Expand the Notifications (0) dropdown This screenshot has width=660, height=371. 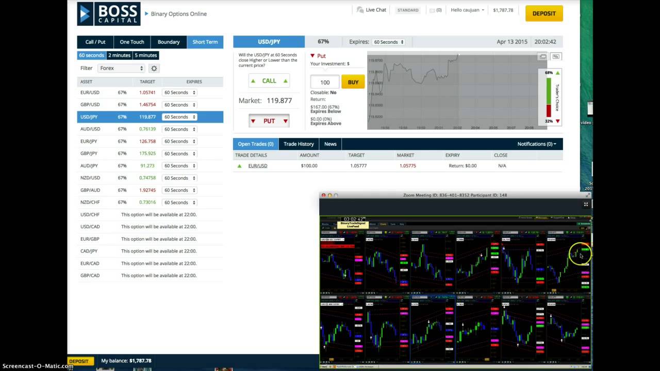pos(537,144)
